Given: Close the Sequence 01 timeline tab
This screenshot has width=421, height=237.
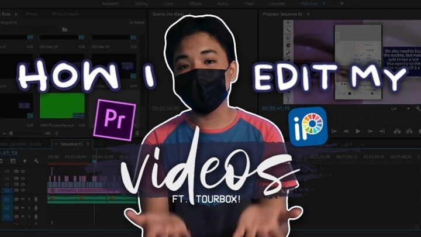Looking at the screenshot, I should pyautogui.click(x=56, y=145).
